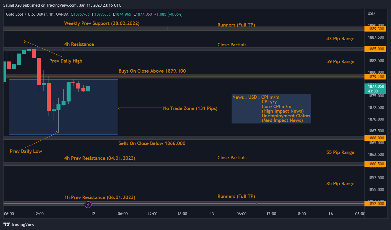Screen dimensions: 391x230
Task: Select the Buys On Close Above 1879.100 text
Action: [152, 71]
